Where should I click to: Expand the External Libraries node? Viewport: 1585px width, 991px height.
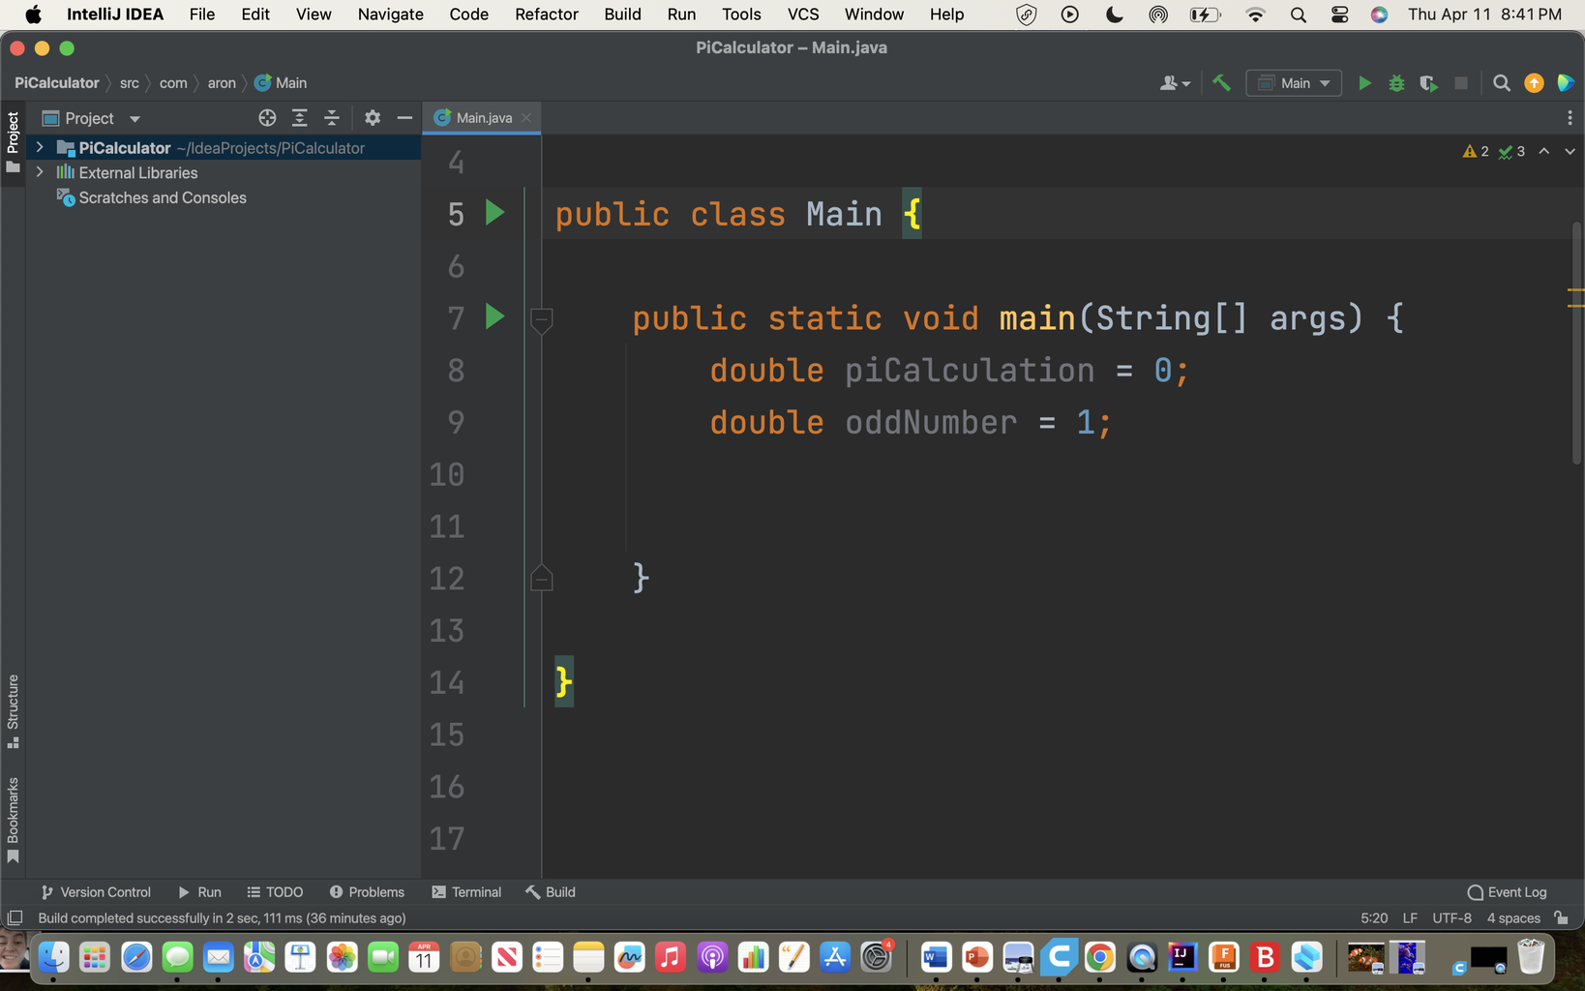pos(39,172)
